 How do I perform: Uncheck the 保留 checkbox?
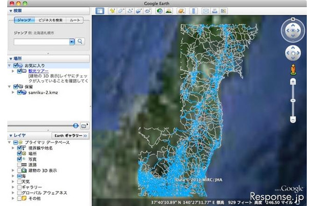coord(15,87)
